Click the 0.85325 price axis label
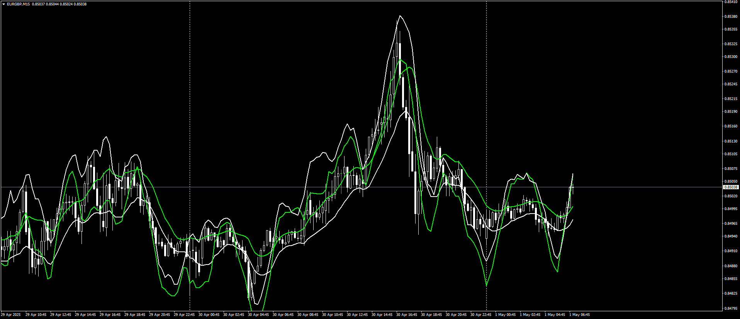 pos(731,44)
